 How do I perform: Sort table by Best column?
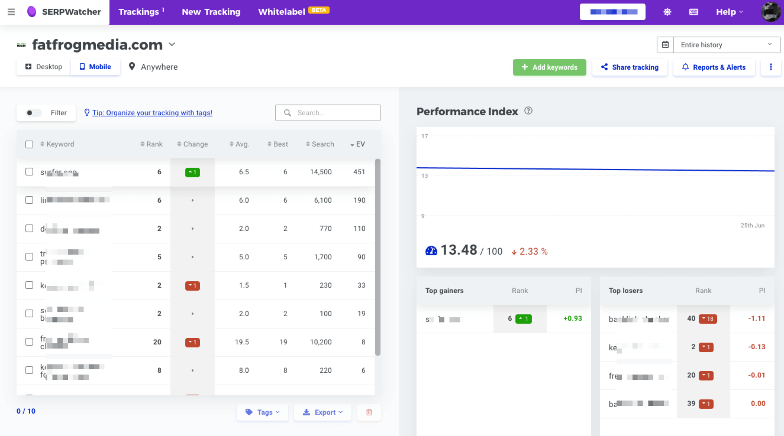pyautogui.click(x=278, y=144)
